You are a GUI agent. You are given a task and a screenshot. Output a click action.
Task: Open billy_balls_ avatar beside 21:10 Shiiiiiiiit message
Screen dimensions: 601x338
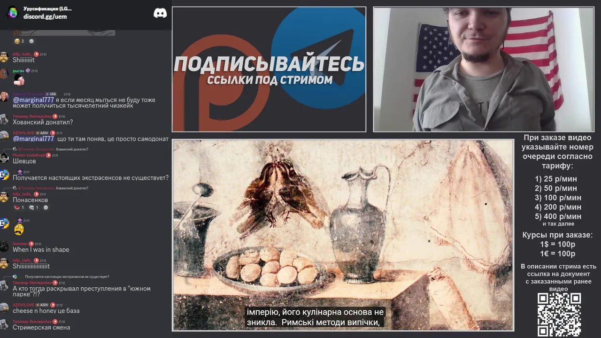4,57
